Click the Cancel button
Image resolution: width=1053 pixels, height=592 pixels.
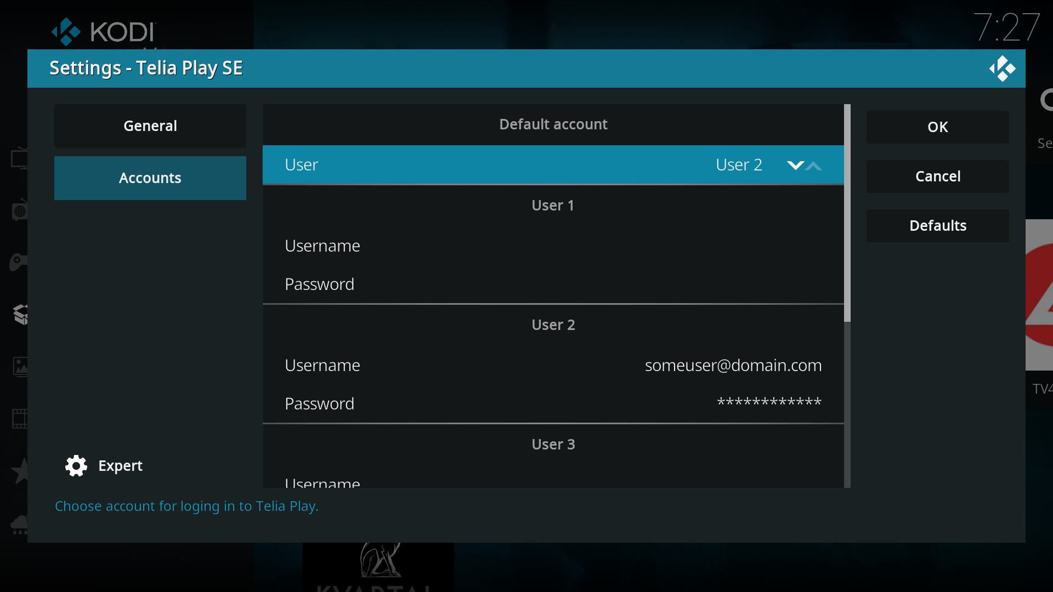pyautogui.click(x=937, y=177)
